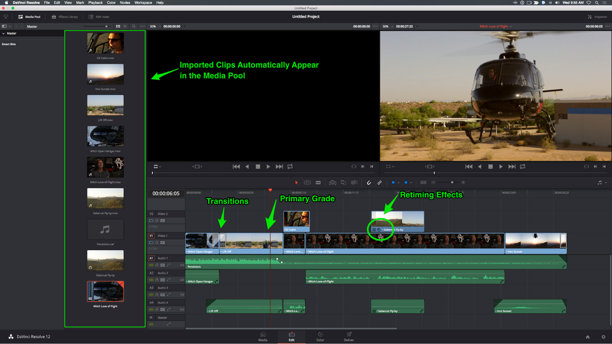The width and height of the screenshot is (612, 344).
Task: Click the blue Flag clip icon
Action: pos(393,183)
